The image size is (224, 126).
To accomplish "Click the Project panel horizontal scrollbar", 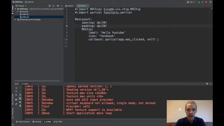I will [x=37, y=81].
